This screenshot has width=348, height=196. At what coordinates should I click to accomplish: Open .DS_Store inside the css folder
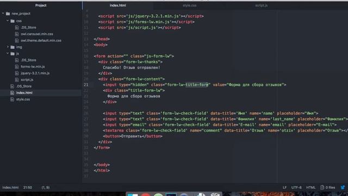pyautogui.click(x=28, y=28)
